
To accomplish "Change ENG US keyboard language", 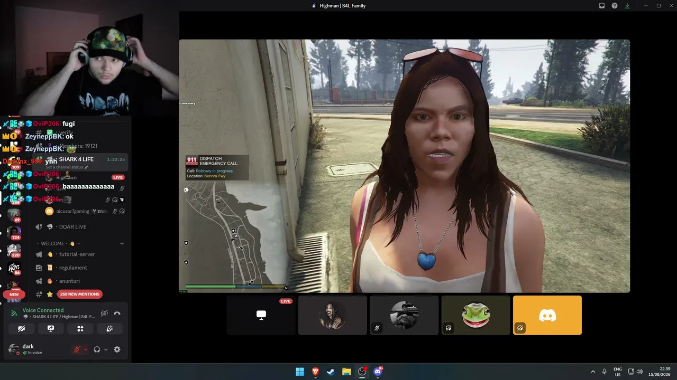I will [618, 372].
